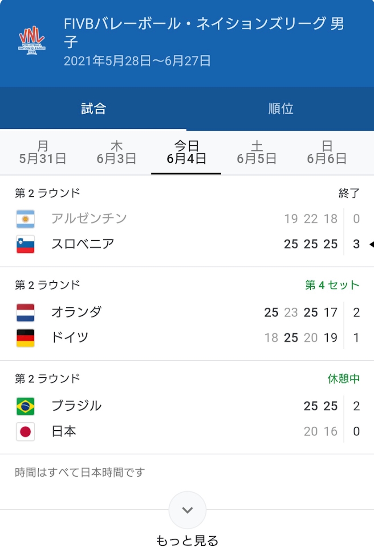
Task: Expand more matches with chevron button
Action: click(187, 510)
